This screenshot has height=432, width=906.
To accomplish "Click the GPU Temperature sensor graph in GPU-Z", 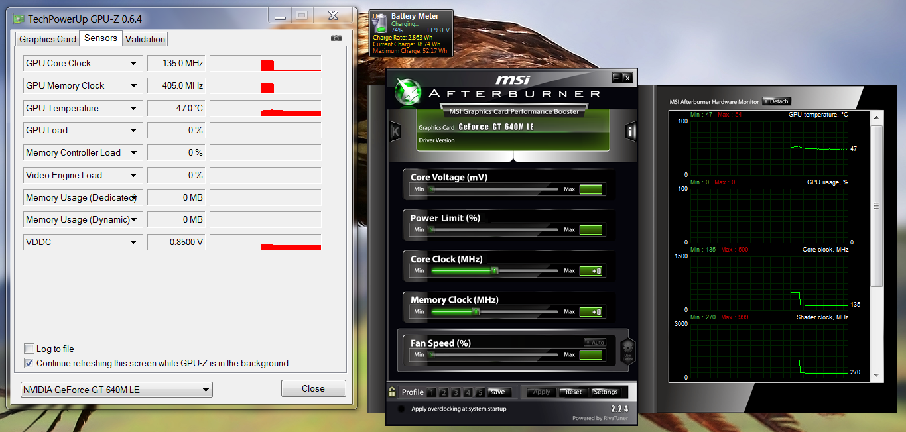I will (265, 109).
